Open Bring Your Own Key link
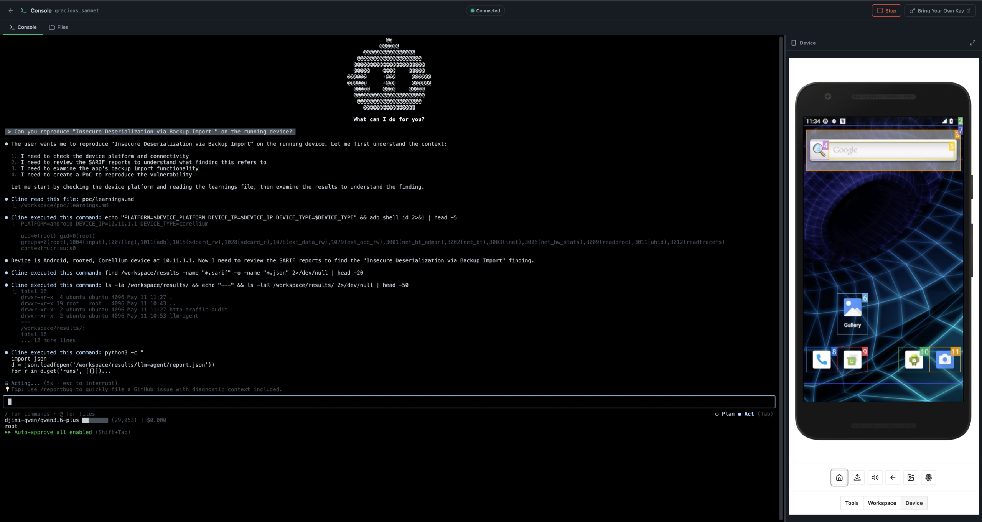Image resolution: width=982 pixels, height=522 pixels. pyautogui.click(x=940, y=10)
